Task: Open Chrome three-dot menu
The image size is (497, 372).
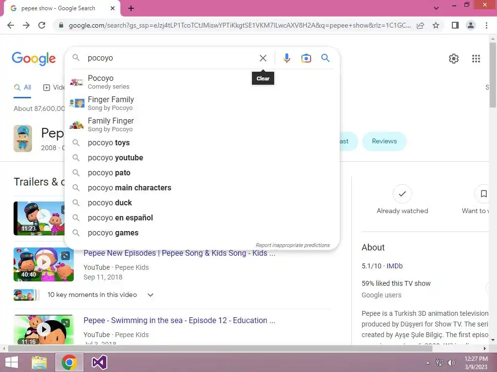Action: (x=486, y=25)
